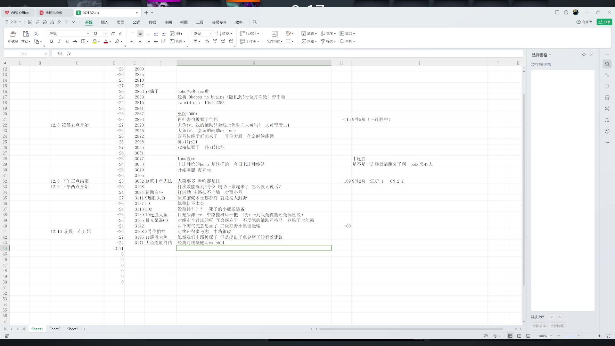Open the 公式 ribbon tab
615x346 pixels.
136,22
